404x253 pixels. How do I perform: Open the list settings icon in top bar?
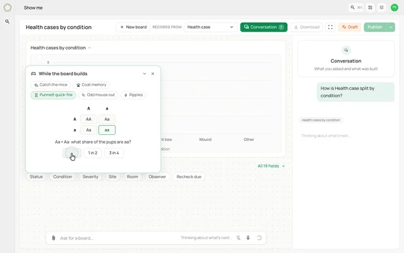click(381, 8)
